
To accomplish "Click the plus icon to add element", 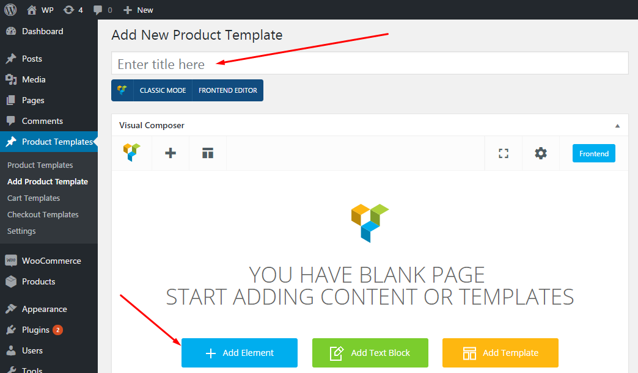I will [170, 153].
